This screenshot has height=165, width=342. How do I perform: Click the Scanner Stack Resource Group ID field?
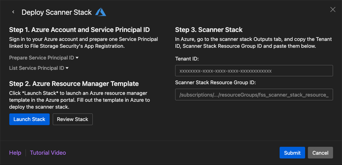[254, 95]
